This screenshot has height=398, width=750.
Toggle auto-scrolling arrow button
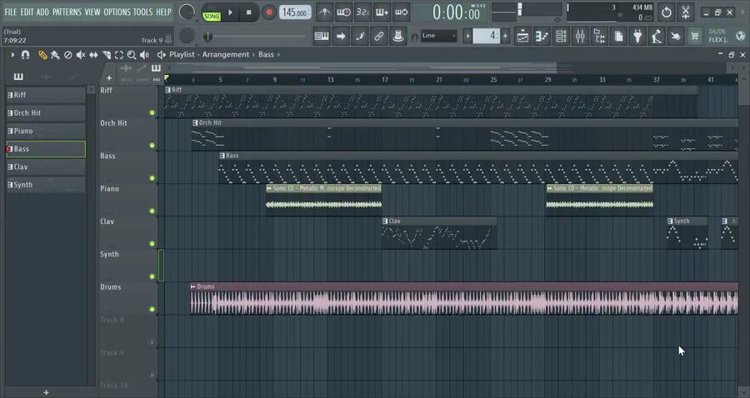point(341,36)
